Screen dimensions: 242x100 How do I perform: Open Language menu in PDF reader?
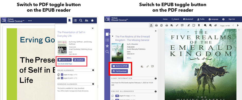(213, 19)
